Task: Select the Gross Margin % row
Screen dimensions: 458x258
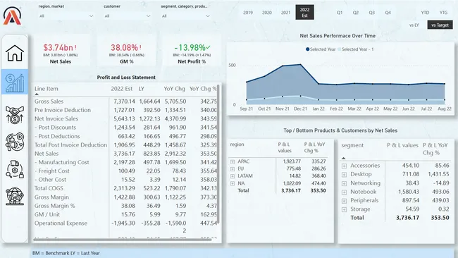Action: pyautogui.click(x=125, y=206)
